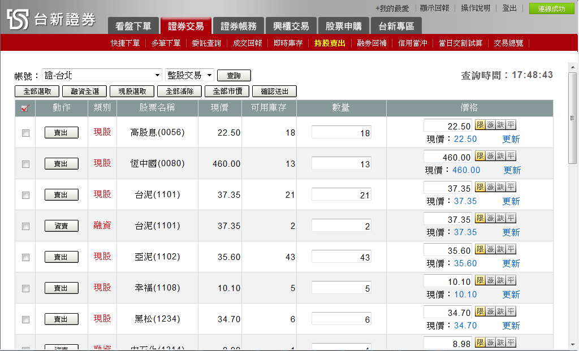Click the 跌 limit-down icon for 現股 台泥(1101)
579x351 pixels.
pyautogui.click(x=500, y=188)
